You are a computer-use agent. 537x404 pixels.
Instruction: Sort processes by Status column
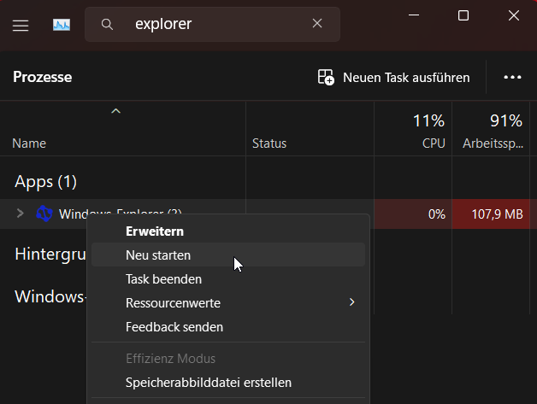click(x=269, y=143)
